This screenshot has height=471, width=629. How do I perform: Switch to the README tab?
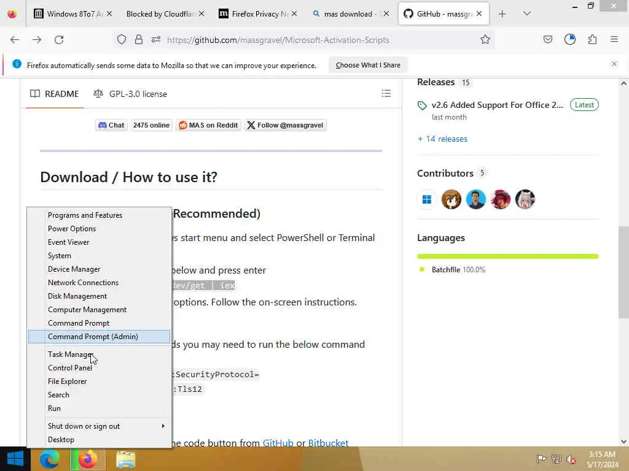[55, 94]
